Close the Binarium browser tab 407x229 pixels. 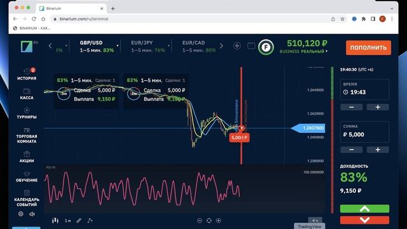[102, 8]
